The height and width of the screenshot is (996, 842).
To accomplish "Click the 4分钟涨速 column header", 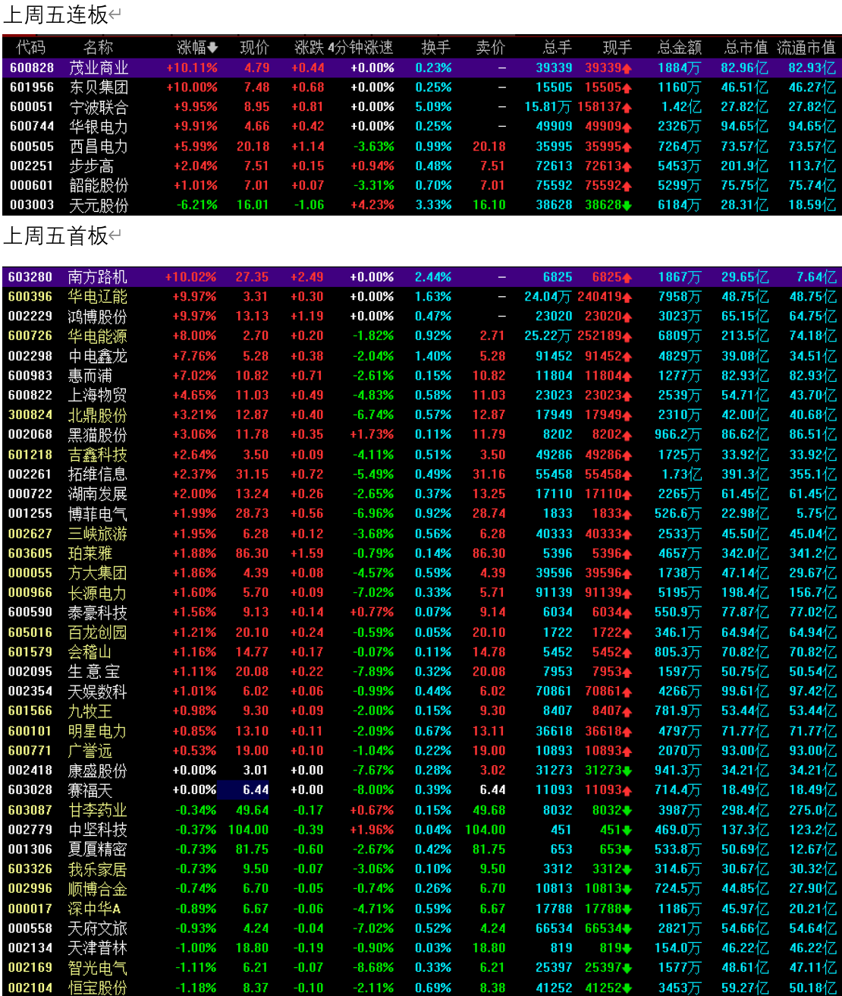I will click(x=360, y=48).
